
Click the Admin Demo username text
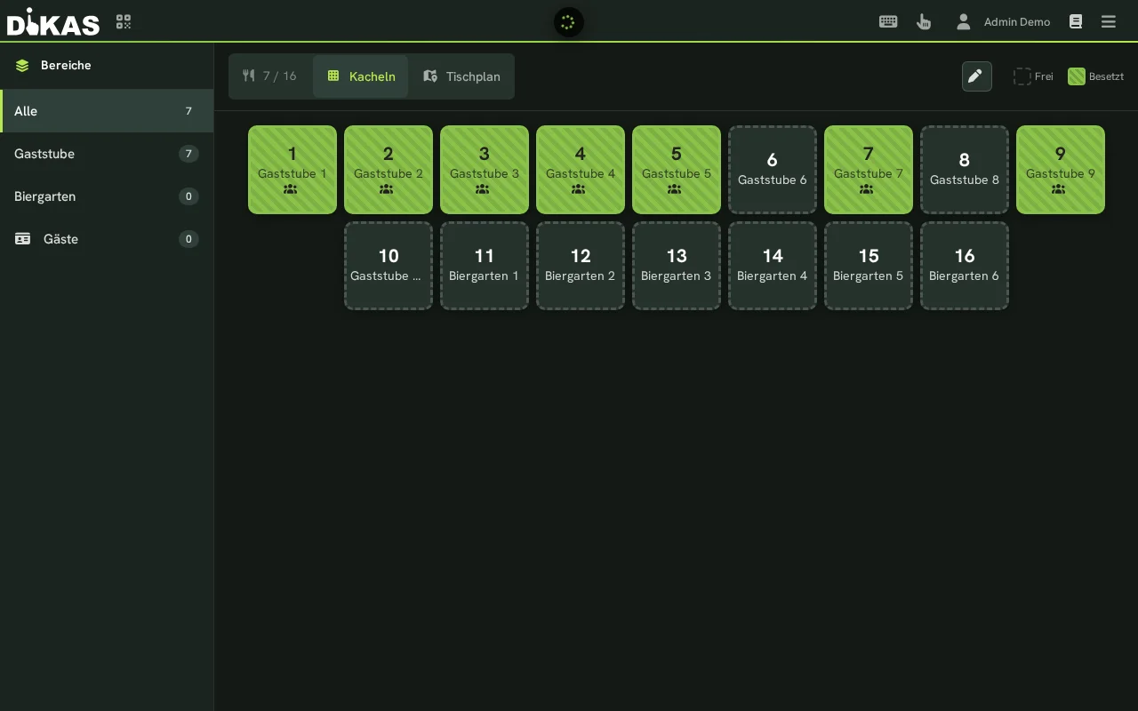pos(1017,22)
